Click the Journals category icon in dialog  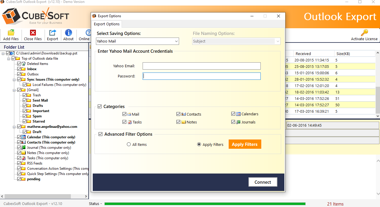tap(238, 122)
